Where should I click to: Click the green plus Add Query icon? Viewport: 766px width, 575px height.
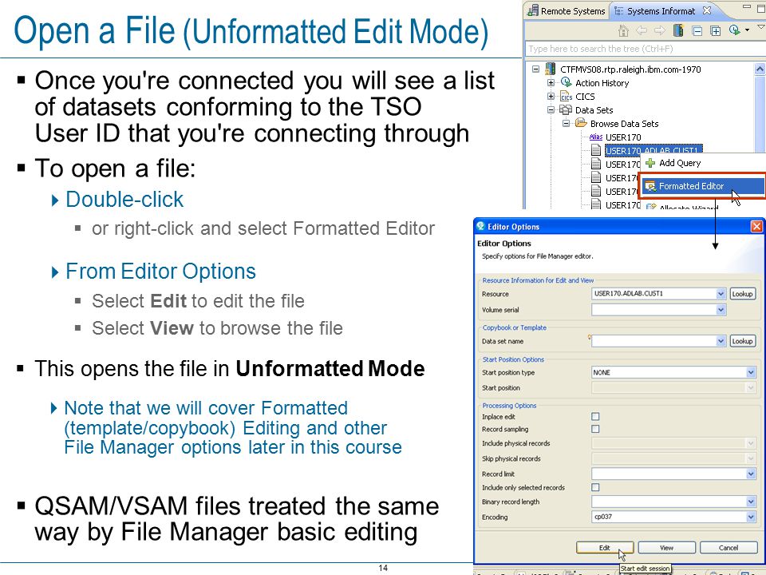click(650, 163)
